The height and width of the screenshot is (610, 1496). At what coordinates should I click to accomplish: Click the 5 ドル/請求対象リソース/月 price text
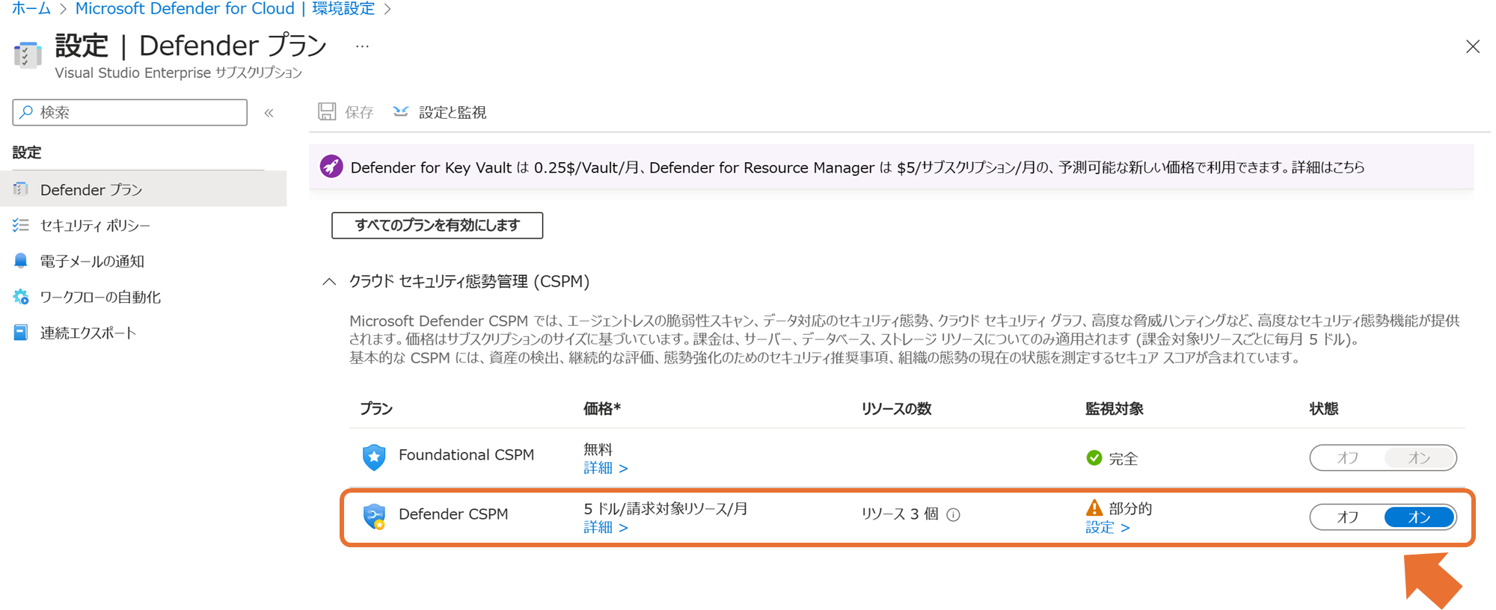click(x=666, y=509)
